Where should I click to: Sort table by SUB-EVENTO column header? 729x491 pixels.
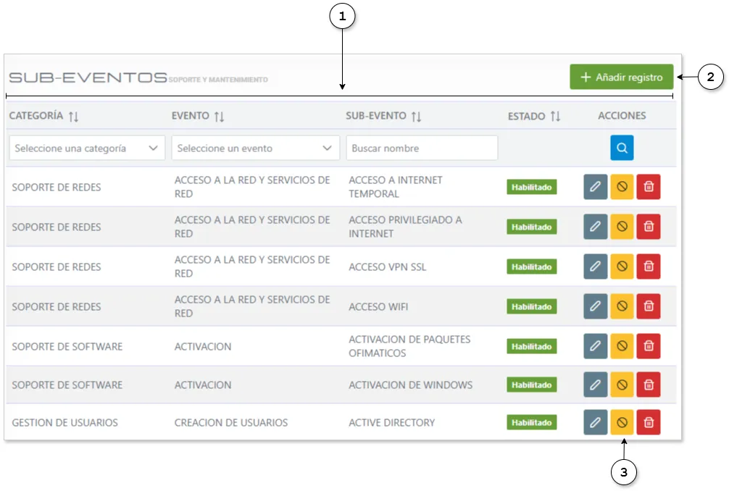[x=416, y=116]
